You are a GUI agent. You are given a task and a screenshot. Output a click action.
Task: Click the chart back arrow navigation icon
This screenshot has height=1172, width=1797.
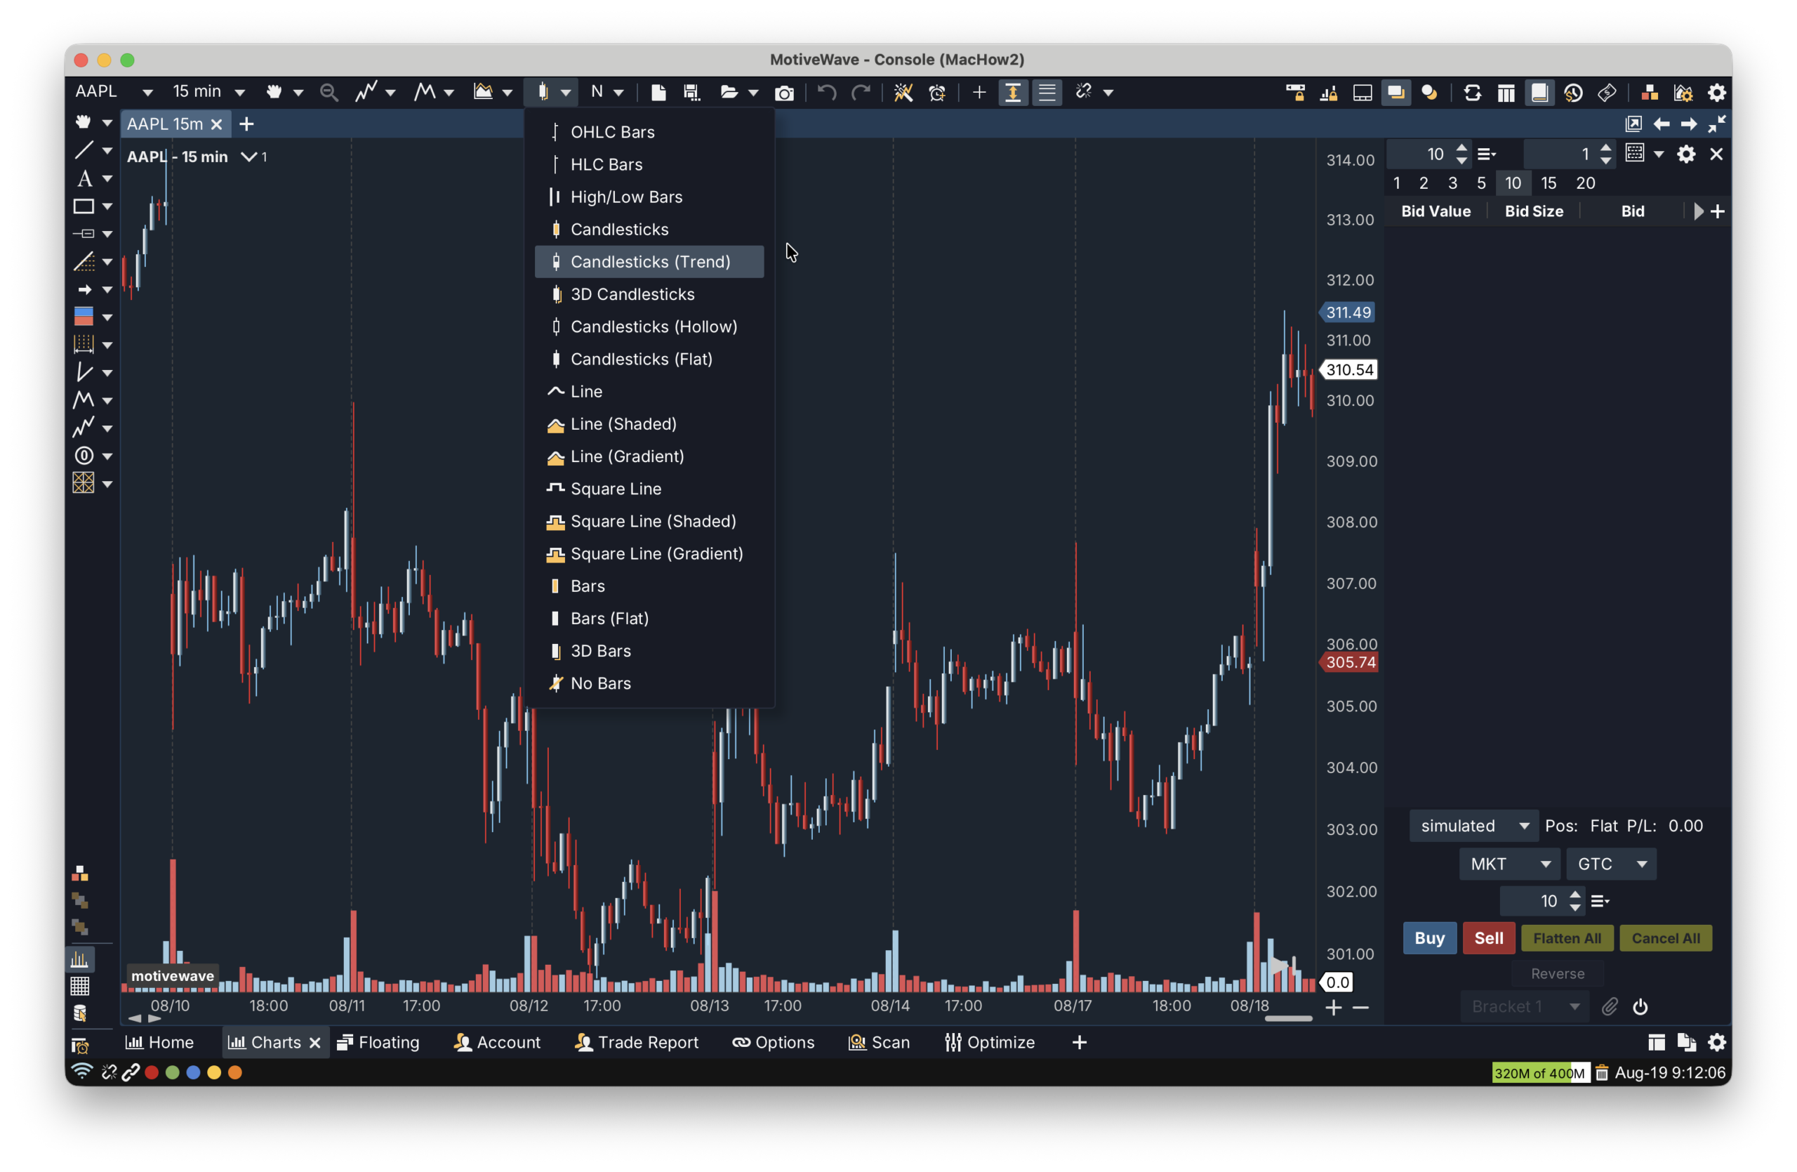(1661, 124)
